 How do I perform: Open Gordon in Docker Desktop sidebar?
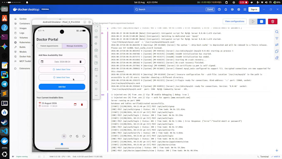(x=23, y=19)
